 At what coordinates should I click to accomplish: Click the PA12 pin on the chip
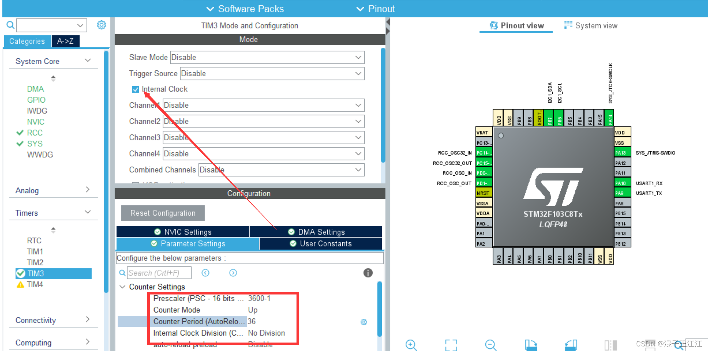(622, 163)
